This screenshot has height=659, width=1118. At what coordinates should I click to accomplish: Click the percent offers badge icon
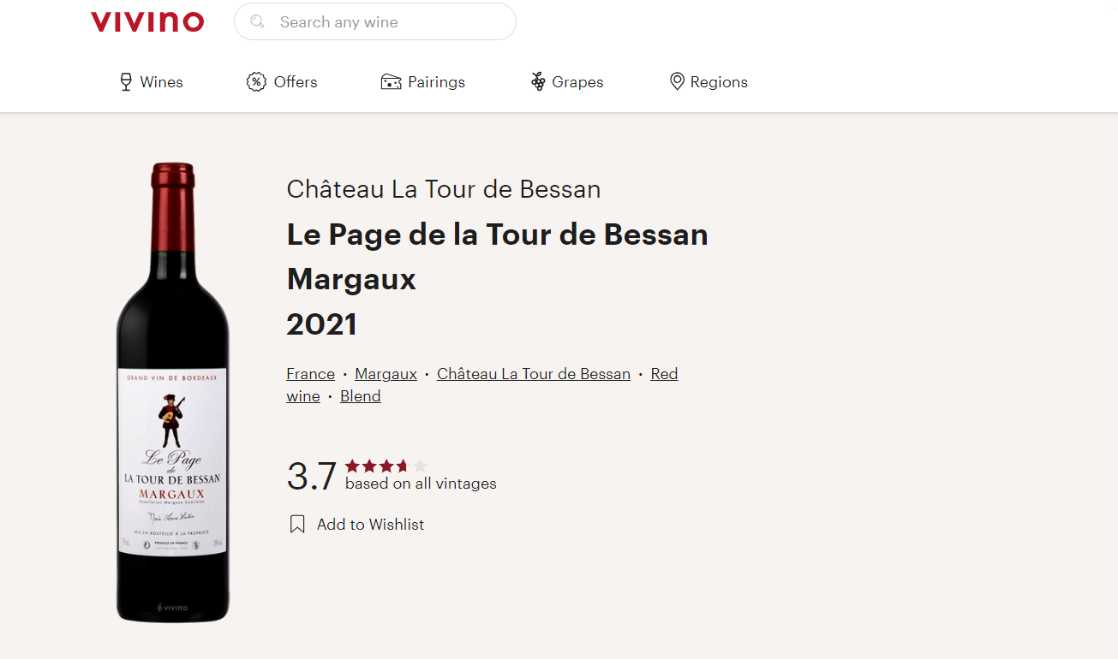(256, 82)
